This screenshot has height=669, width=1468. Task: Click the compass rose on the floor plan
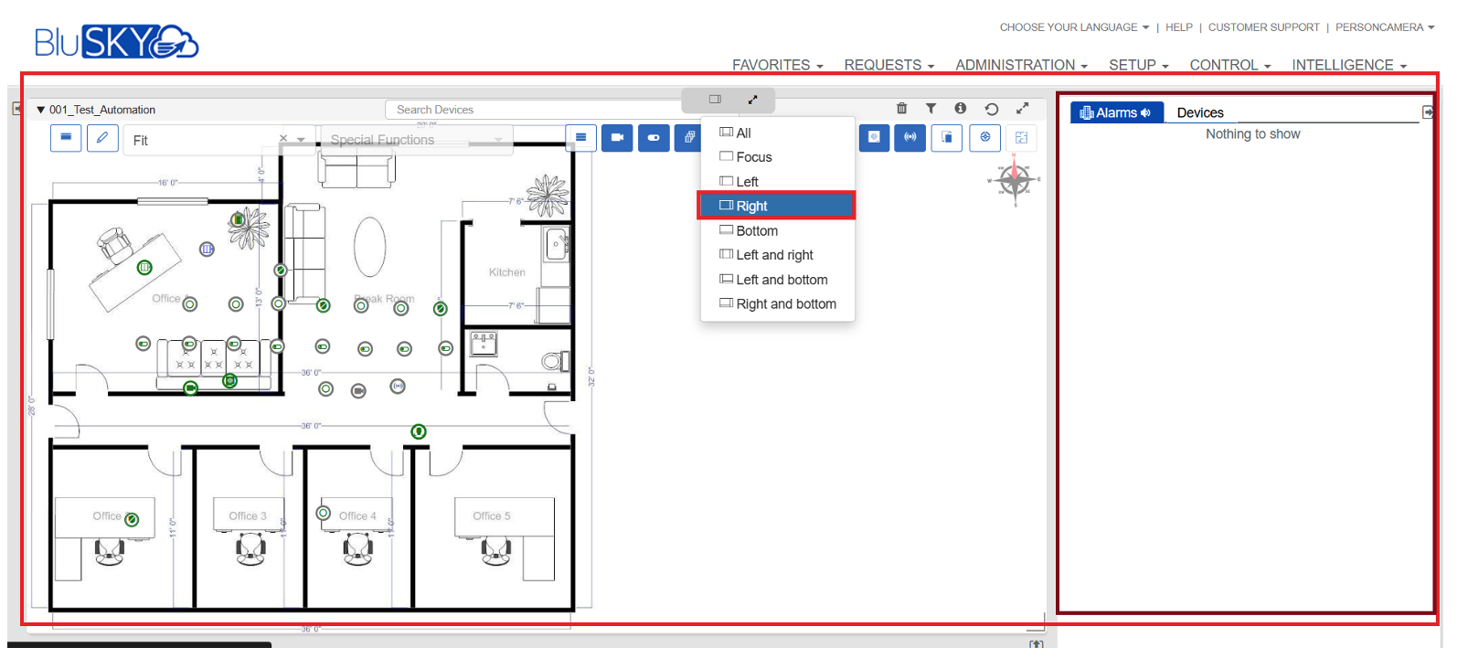(1014, 180)
